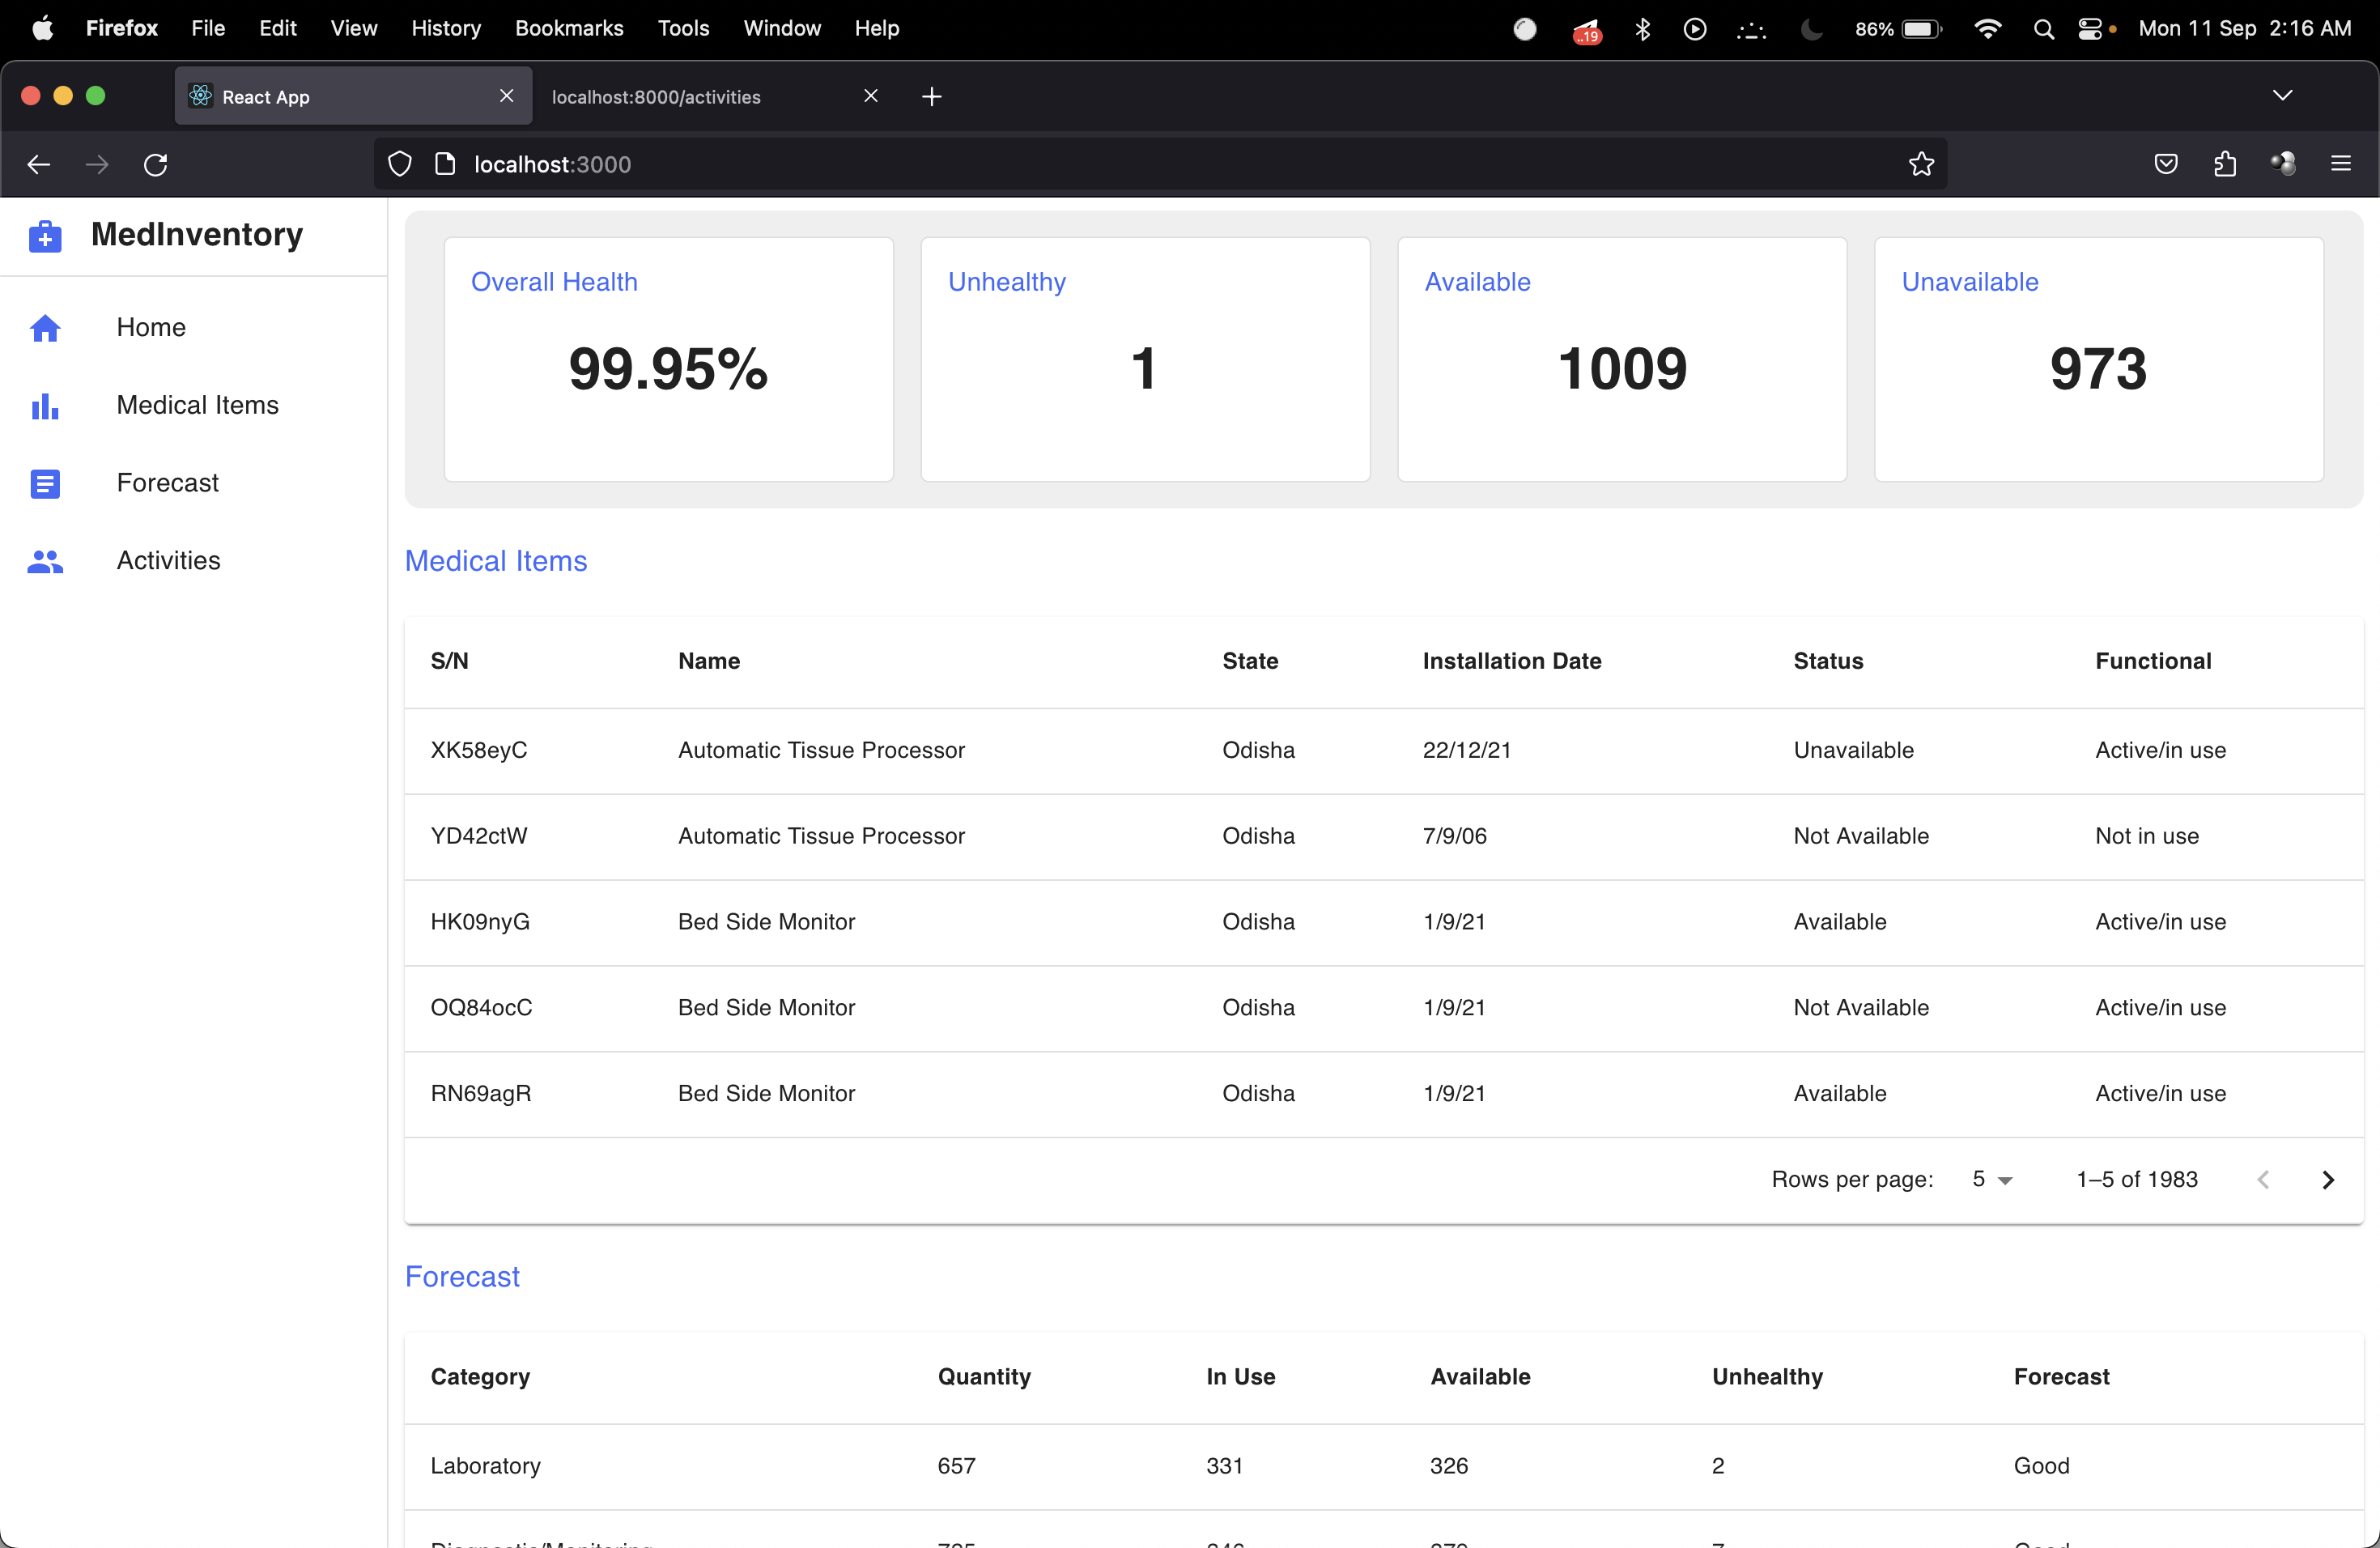Viewport: 2380px width, 1548px height.
Task: Click the Save to Pocket icon
Action: click(x=2166, y=164)
